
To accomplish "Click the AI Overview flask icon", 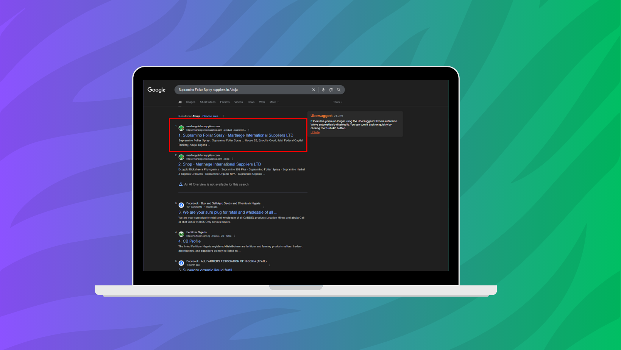I will pyautogui.click(x=181, y=184).
